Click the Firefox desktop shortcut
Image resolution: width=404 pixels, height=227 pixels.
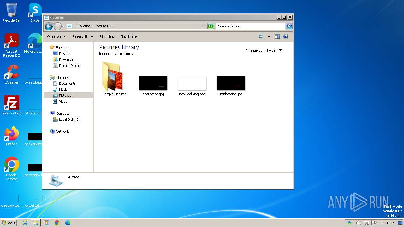click(x=11, y=136)
